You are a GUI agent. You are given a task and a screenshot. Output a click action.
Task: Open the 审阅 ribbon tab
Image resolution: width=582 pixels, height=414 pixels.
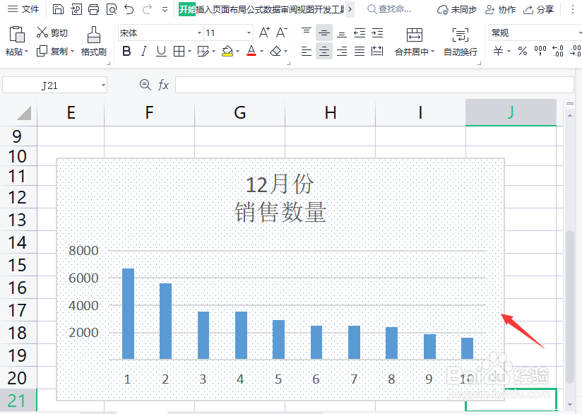click(x=288, y=9)
